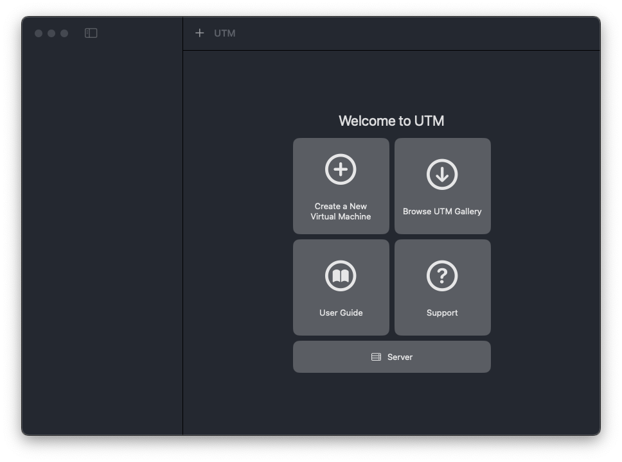Click the UTM title in toolbar

(x=224, y=33)
